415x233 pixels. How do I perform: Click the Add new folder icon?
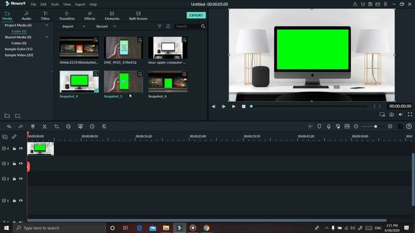coord(7,116)
